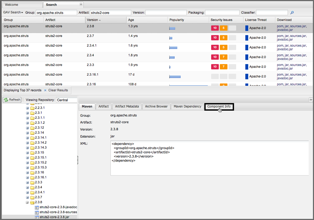Expand the 2.3.7 tree node
Viewport: 314px width, 220px height.
click(x=28, y=197)
